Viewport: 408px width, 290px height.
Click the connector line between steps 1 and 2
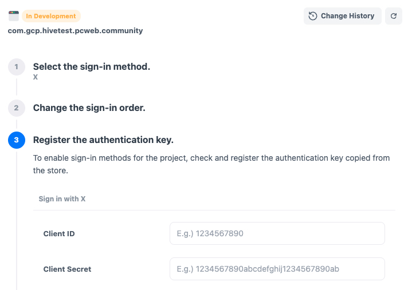[16, 87]
